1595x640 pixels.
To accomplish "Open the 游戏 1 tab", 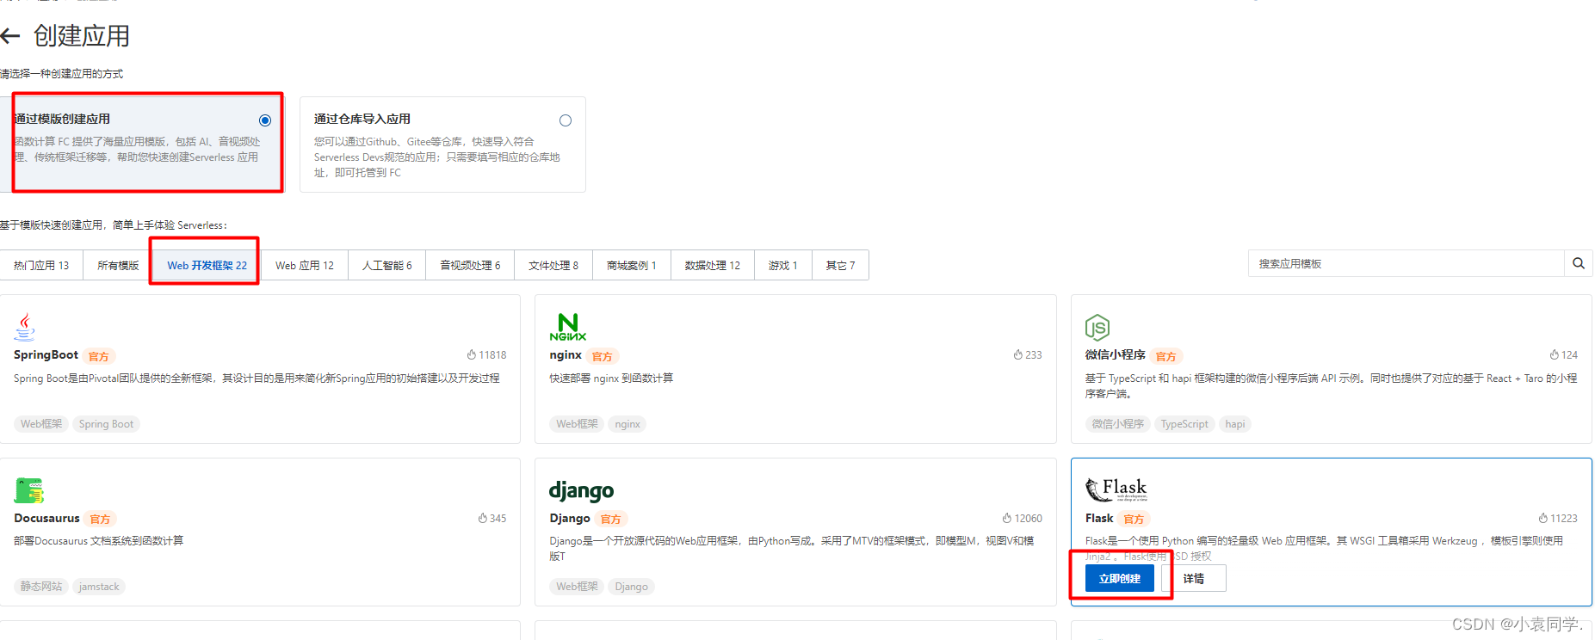I will pyautogui.click(x=783, y=265).
